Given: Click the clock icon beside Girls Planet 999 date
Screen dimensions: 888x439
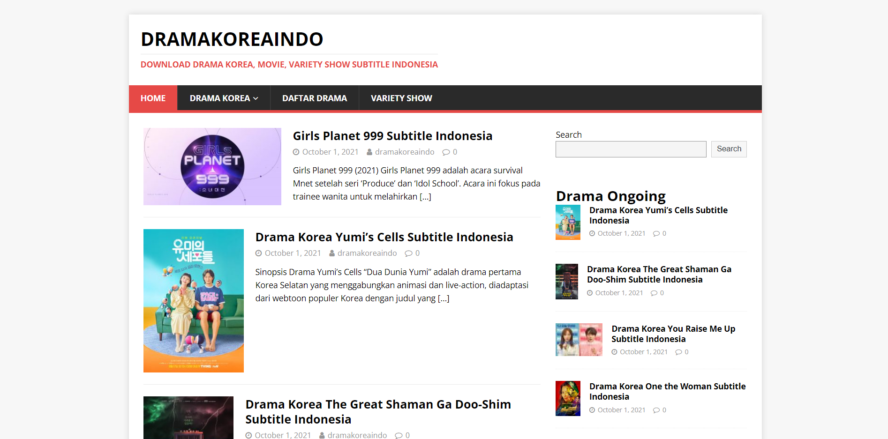Looking at the screenshot, I should [296, 152].
